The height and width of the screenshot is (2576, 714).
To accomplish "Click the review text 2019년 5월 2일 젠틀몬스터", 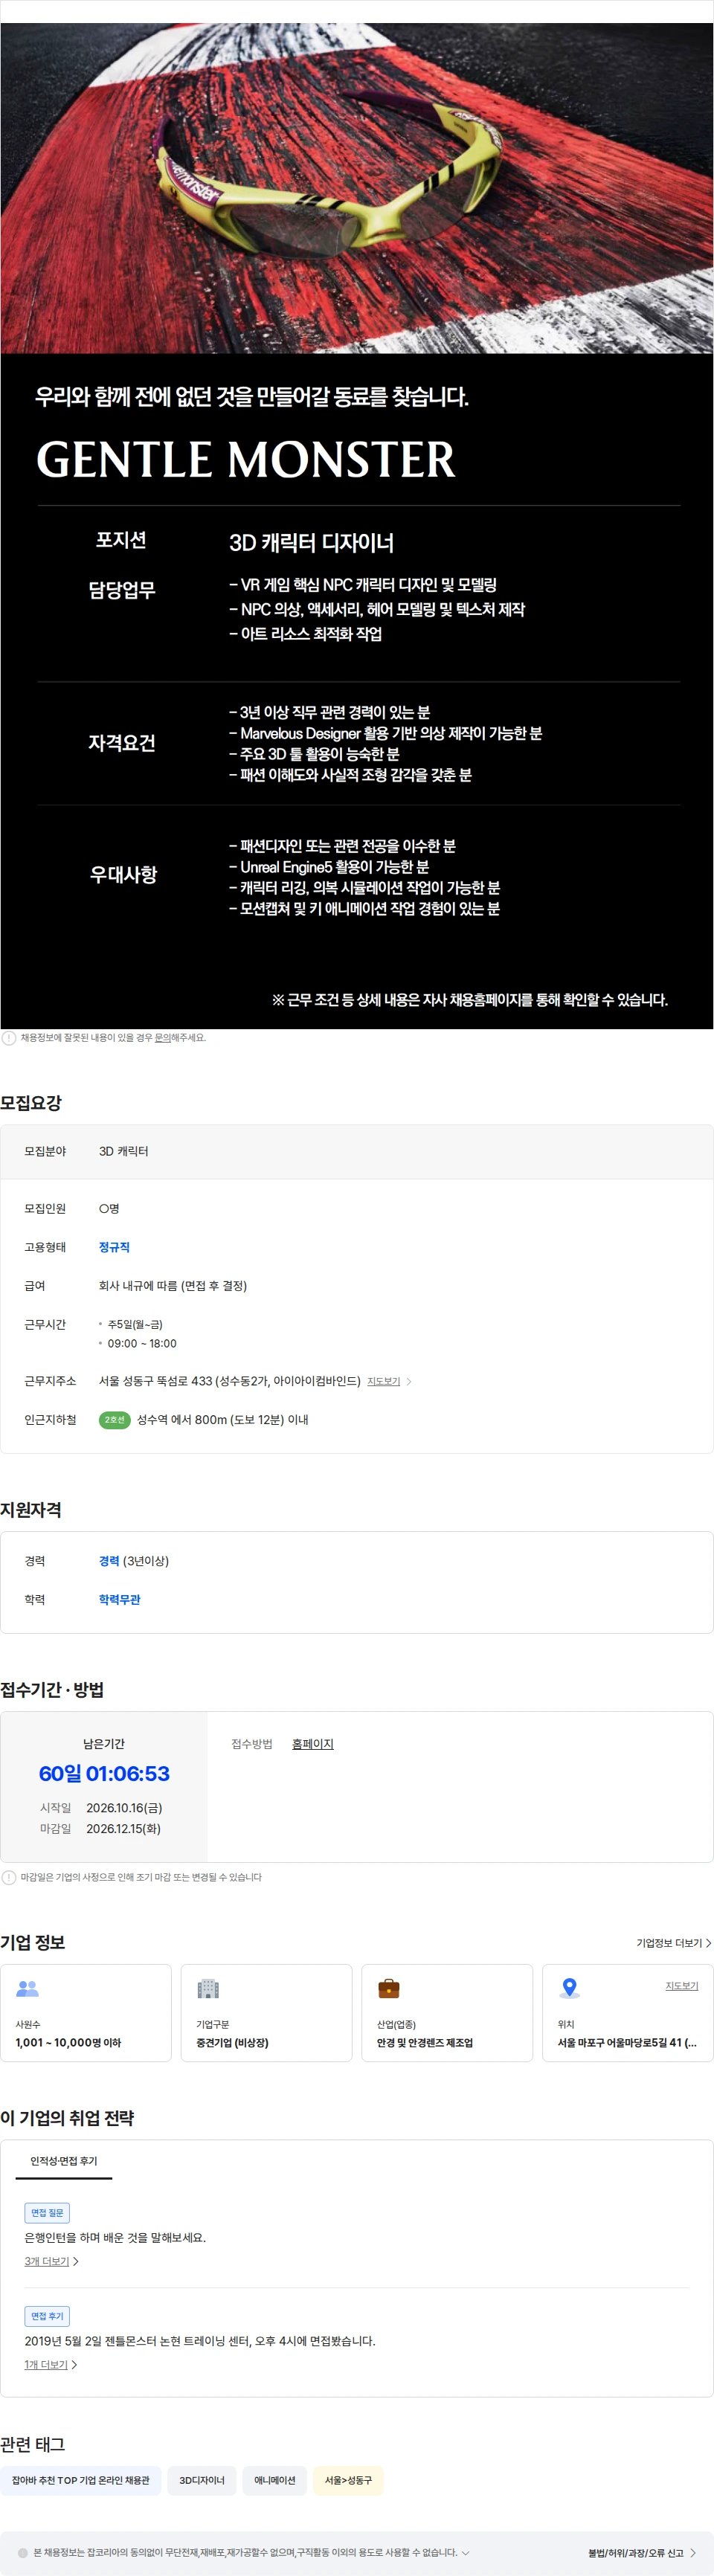I will click(200, 2340).
